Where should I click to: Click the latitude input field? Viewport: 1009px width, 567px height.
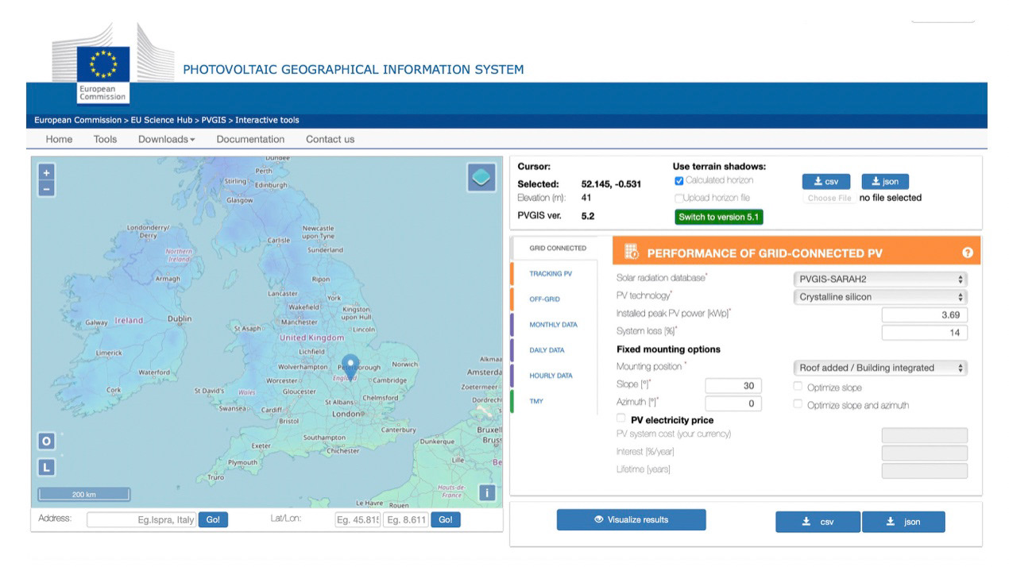358,520
